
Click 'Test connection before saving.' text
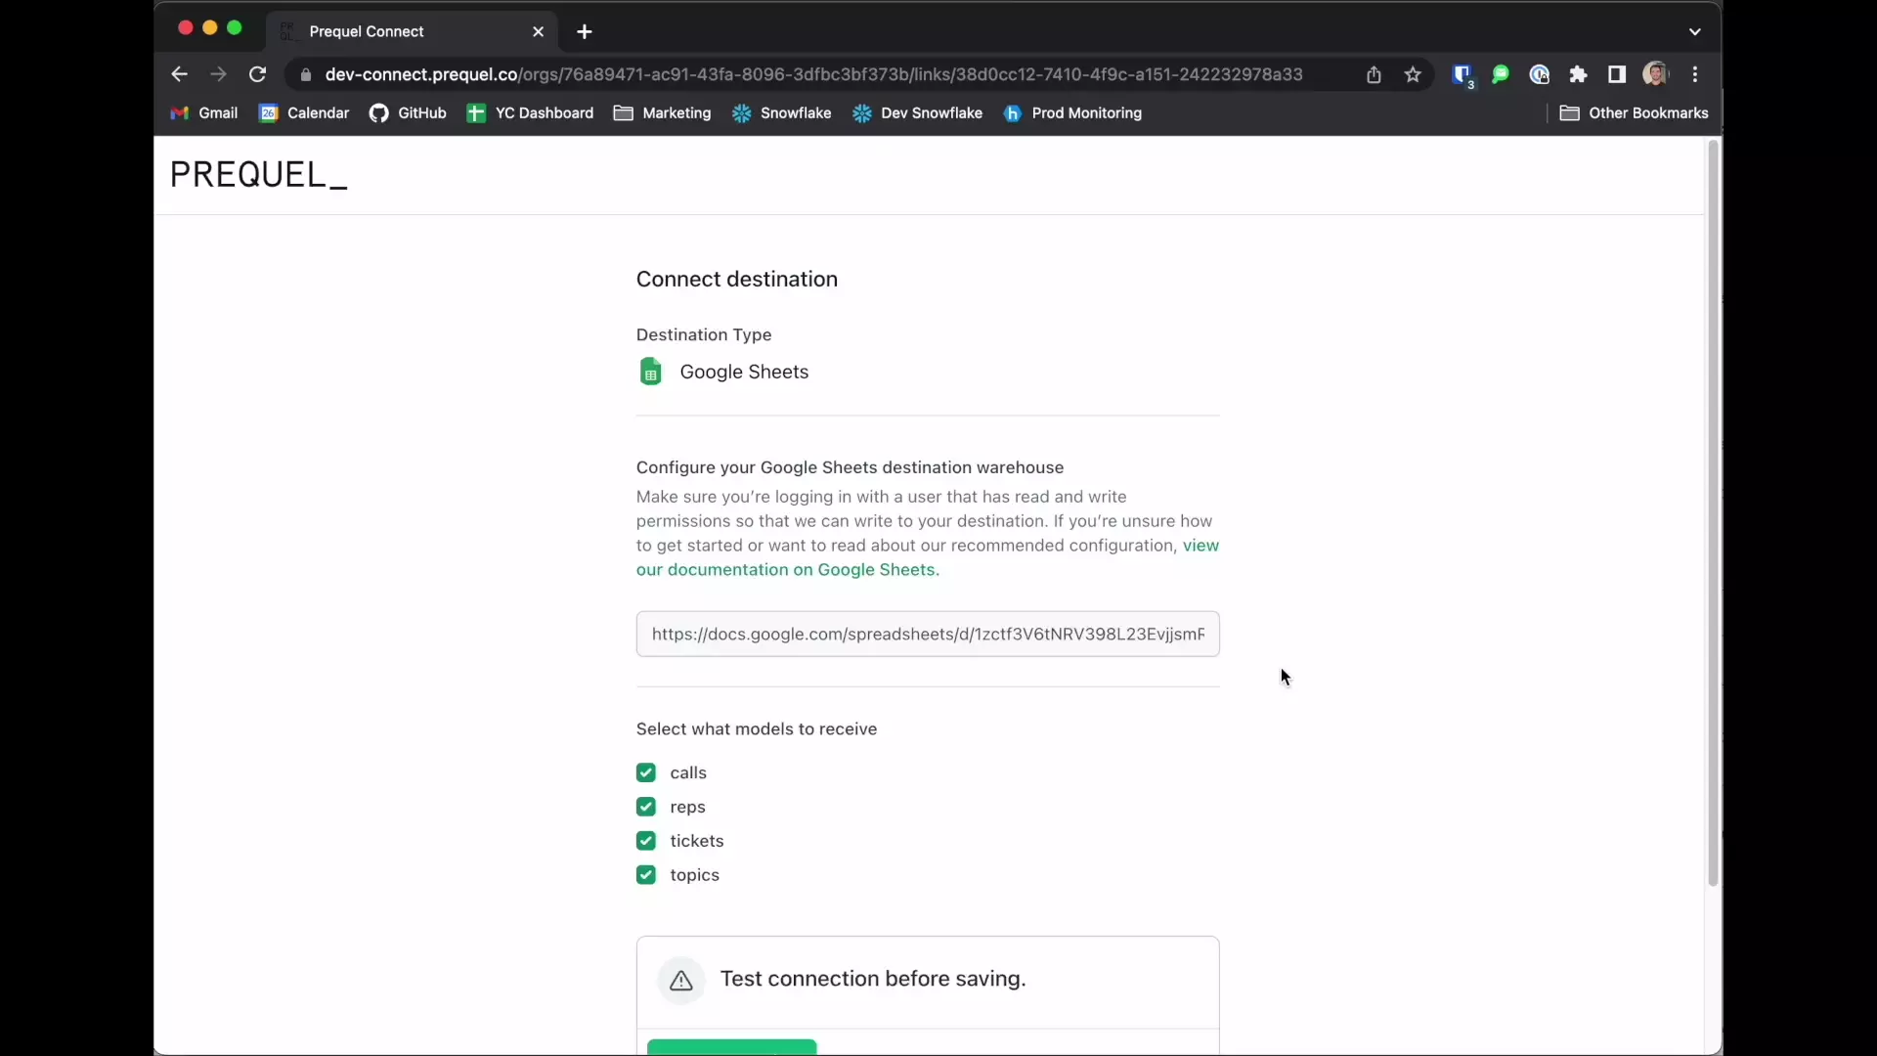pyautogui.click(x=873, y=979)
